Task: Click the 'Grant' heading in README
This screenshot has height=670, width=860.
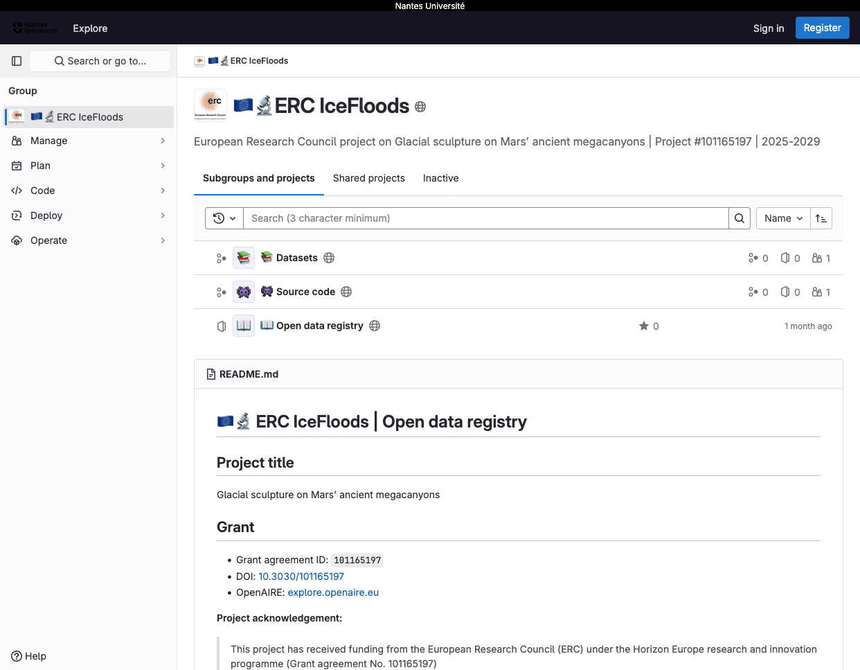Action: (235, 527)
